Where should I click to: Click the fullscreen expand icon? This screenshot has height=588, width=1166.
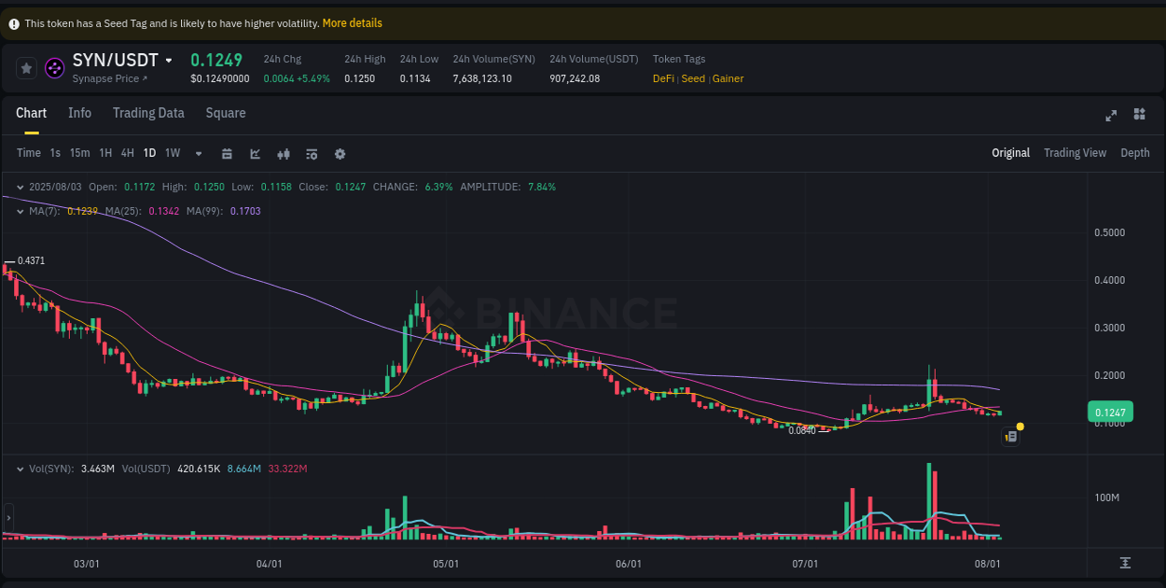pyautogui.click(x=1111, y=114)
